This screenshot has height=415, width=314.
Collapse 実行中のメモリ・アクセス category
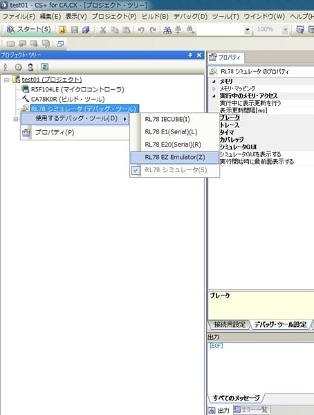click(x=214, y=96)
